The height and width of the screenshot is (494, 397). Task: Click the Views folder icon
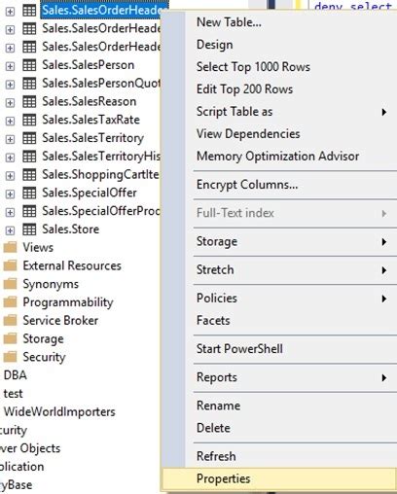point(10,248)
